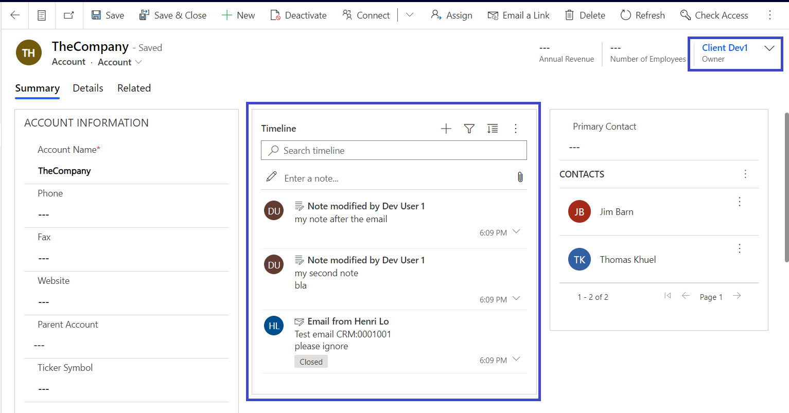Image resolution: width=789 pixels, height=413 pixels.
Task: Expand the 'my second note' record
Action: [x=517, y=298]
